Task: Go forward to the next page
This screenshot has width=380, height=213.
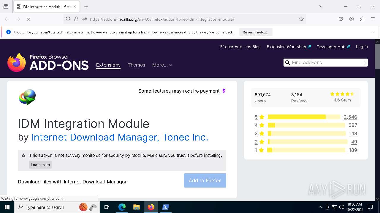Action: pyautogui.click(x=18, y=19)
